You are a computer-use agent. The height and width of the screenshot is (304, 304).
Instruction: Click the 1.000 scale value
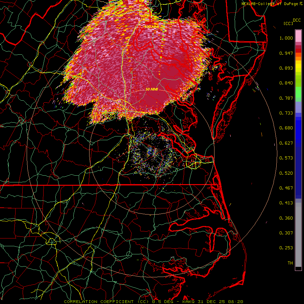click(286, 38)
